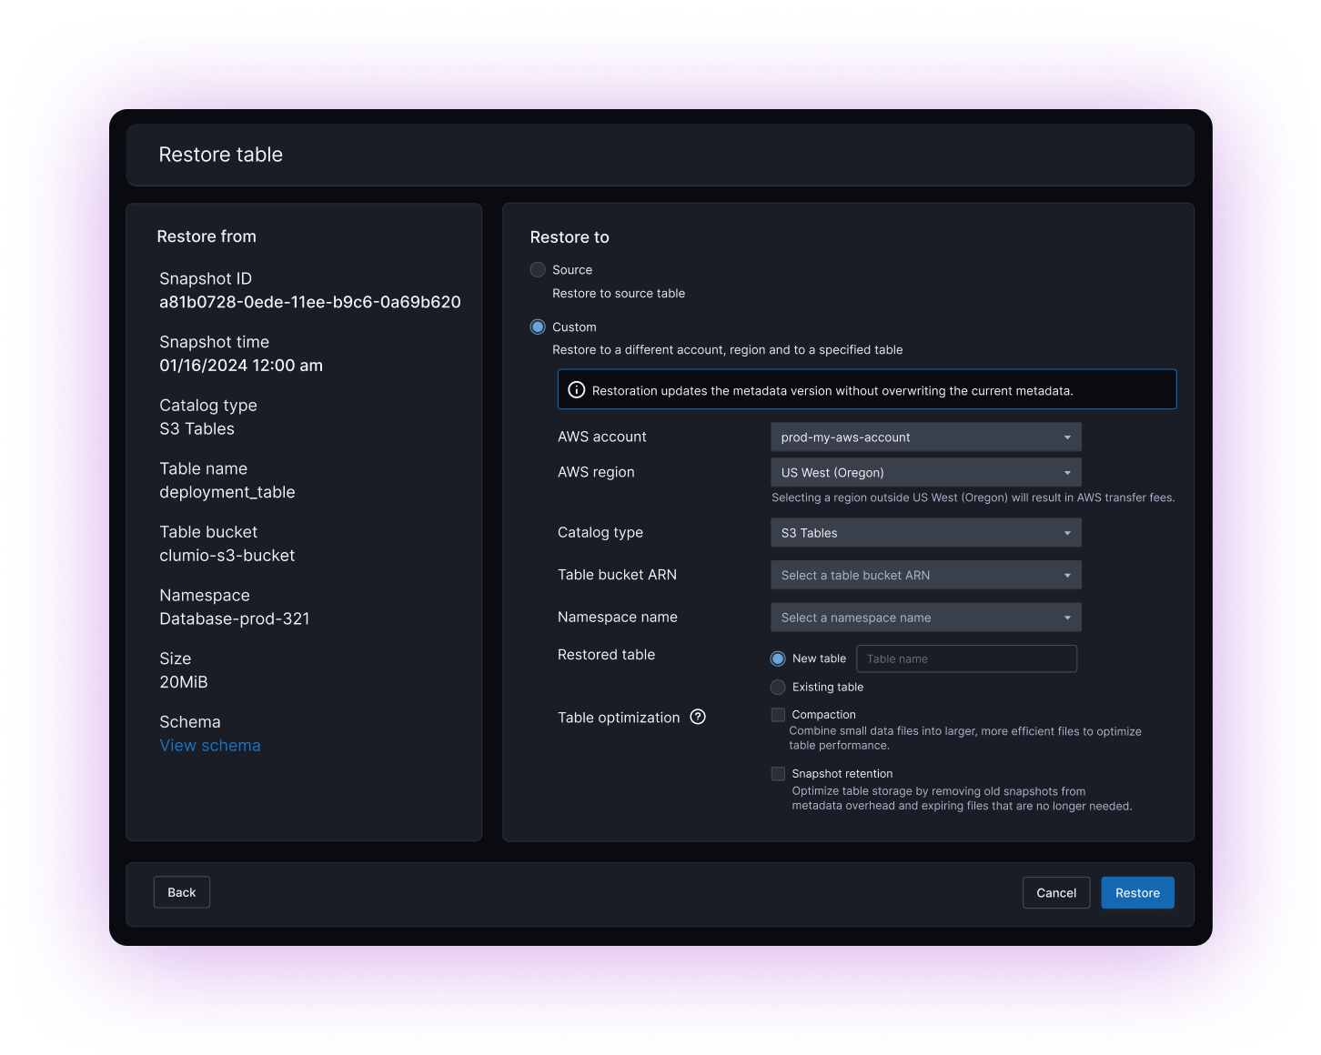
Task: Click the Snapshot ID value text
Action: tap(309, 302)
